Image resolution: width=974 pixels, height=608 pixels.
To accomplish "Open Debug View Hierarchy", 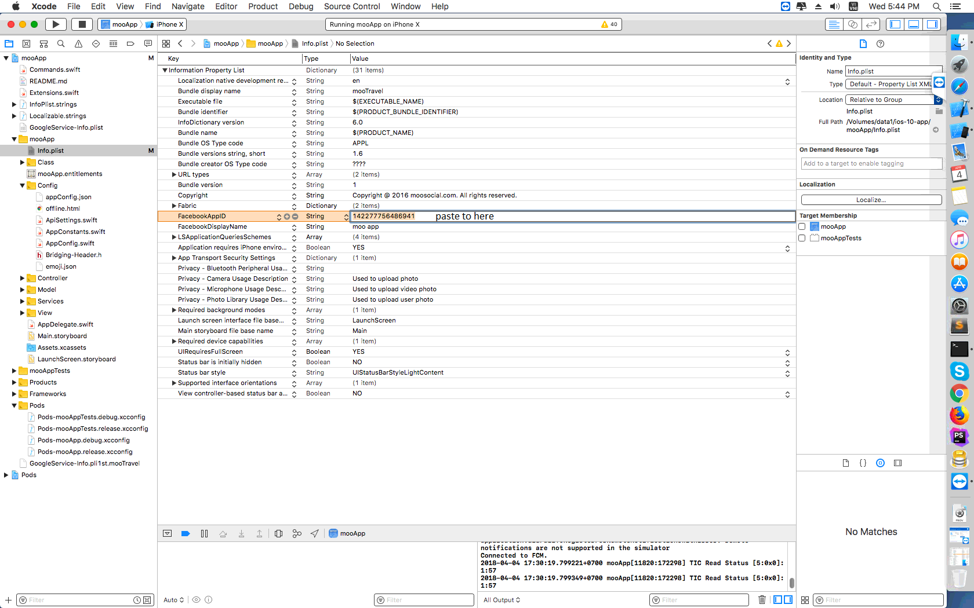I will click(279, 533).
